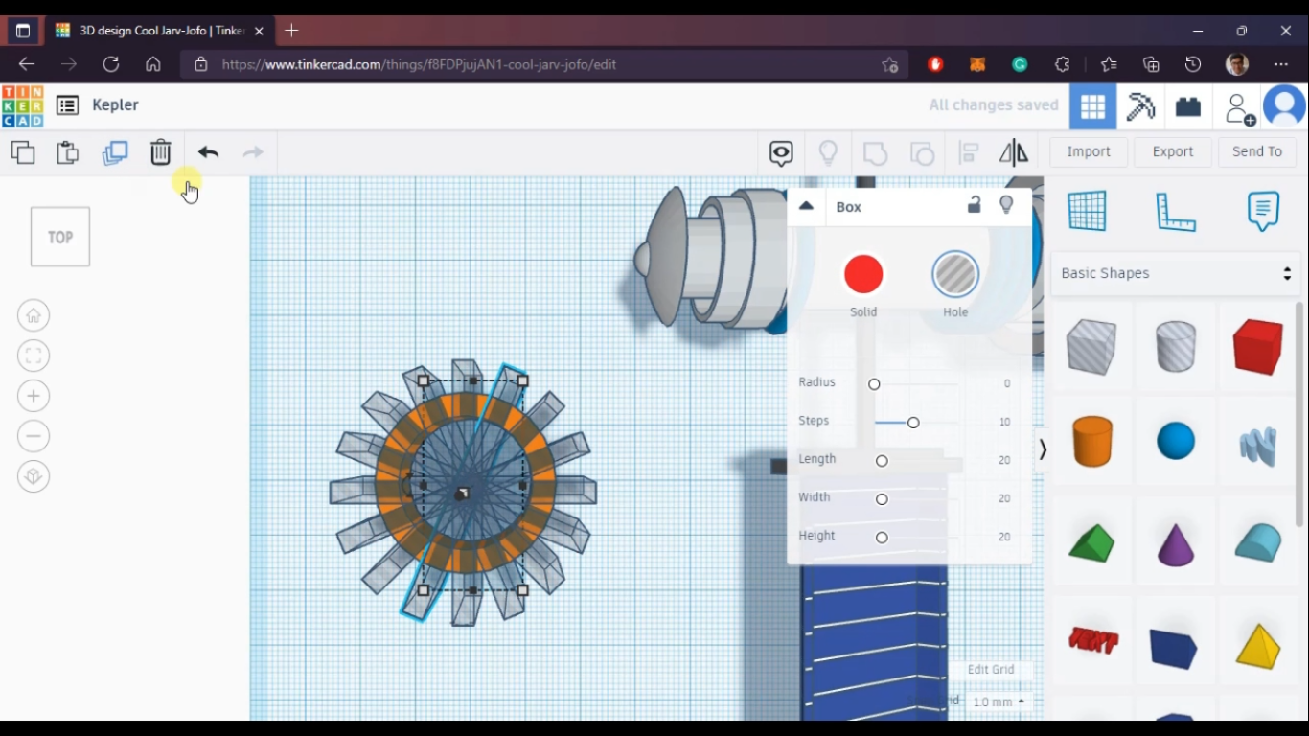The height and width of the screenshot is (736, 1309).
Task: Click the Copy icon in the toolbar
Action: coord(23,152)
